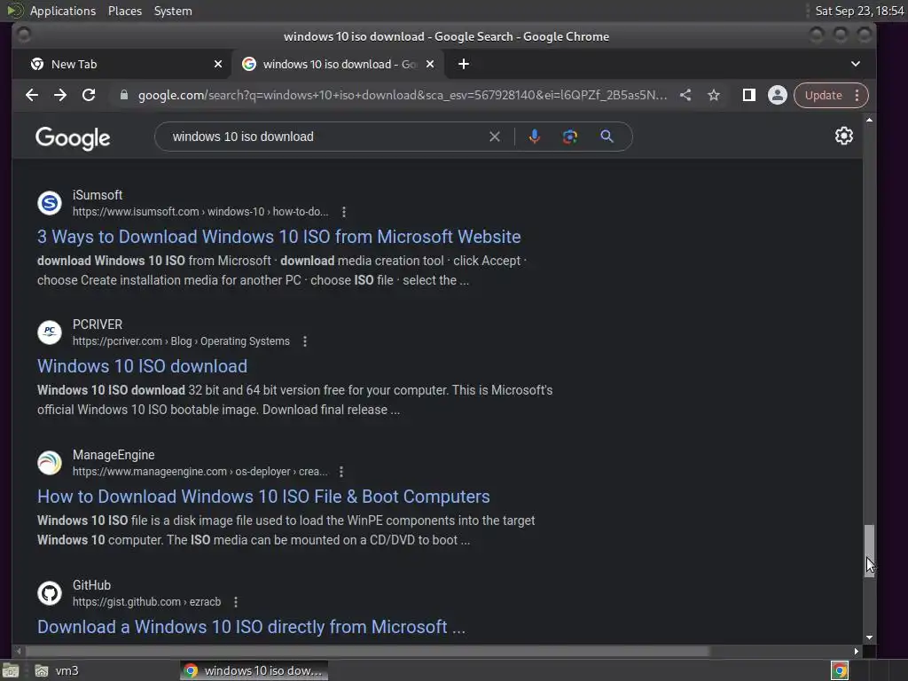Reload the current page
This screenshot has width=908, height=681.
point(89,95)
